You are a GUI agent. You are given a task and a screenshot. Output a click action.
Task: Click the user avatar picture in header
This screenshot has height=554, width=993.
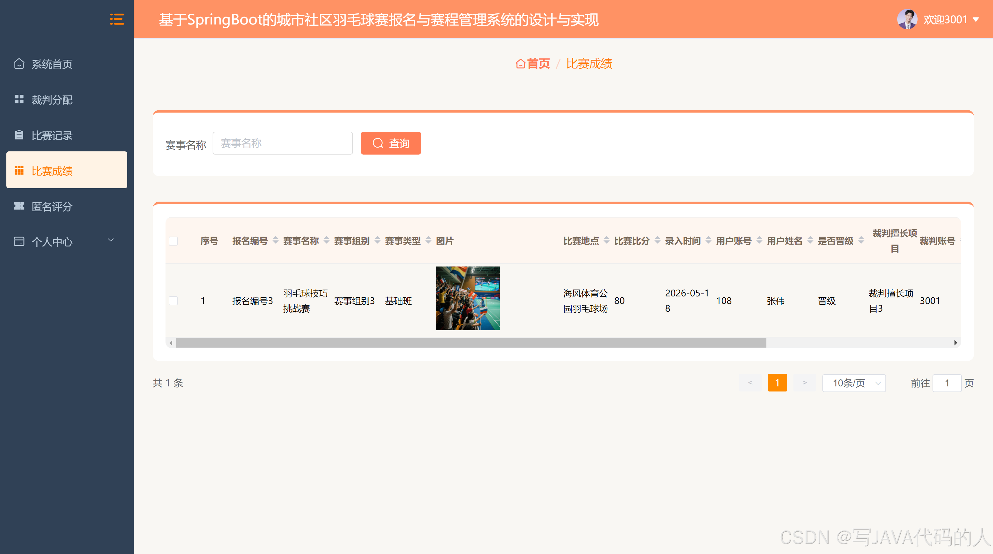coord(907,19)
